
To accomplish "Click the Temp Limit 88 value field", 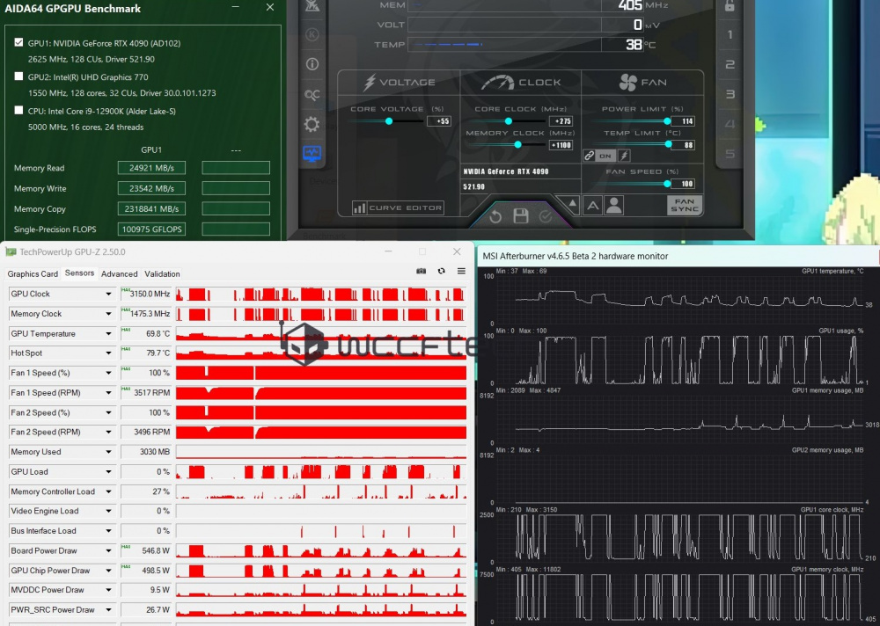I will point(684,145).
